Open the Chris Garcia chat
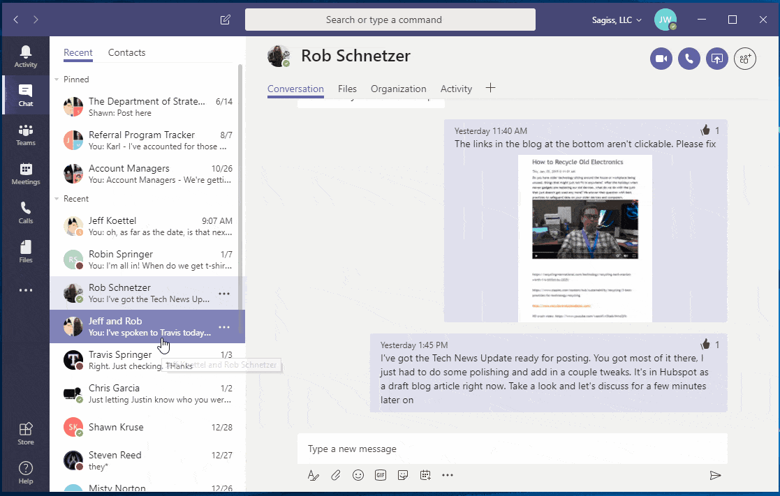The image size is (780, 496). pos(147,393)
